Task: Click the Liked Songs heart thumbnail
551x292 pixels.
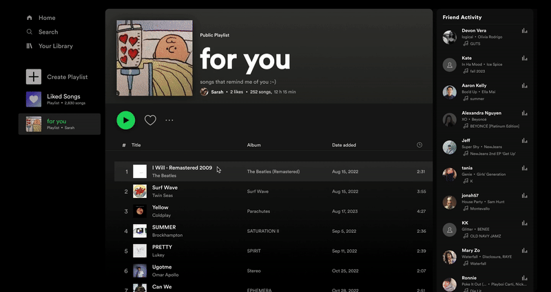Action: click(34, 99)
